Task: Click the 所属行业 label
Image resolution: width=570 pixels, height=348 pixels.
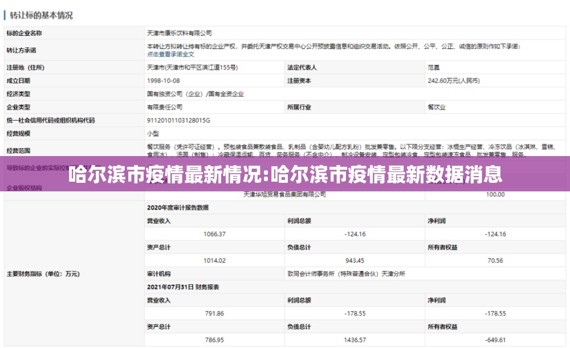Action: tap(299, 107)
